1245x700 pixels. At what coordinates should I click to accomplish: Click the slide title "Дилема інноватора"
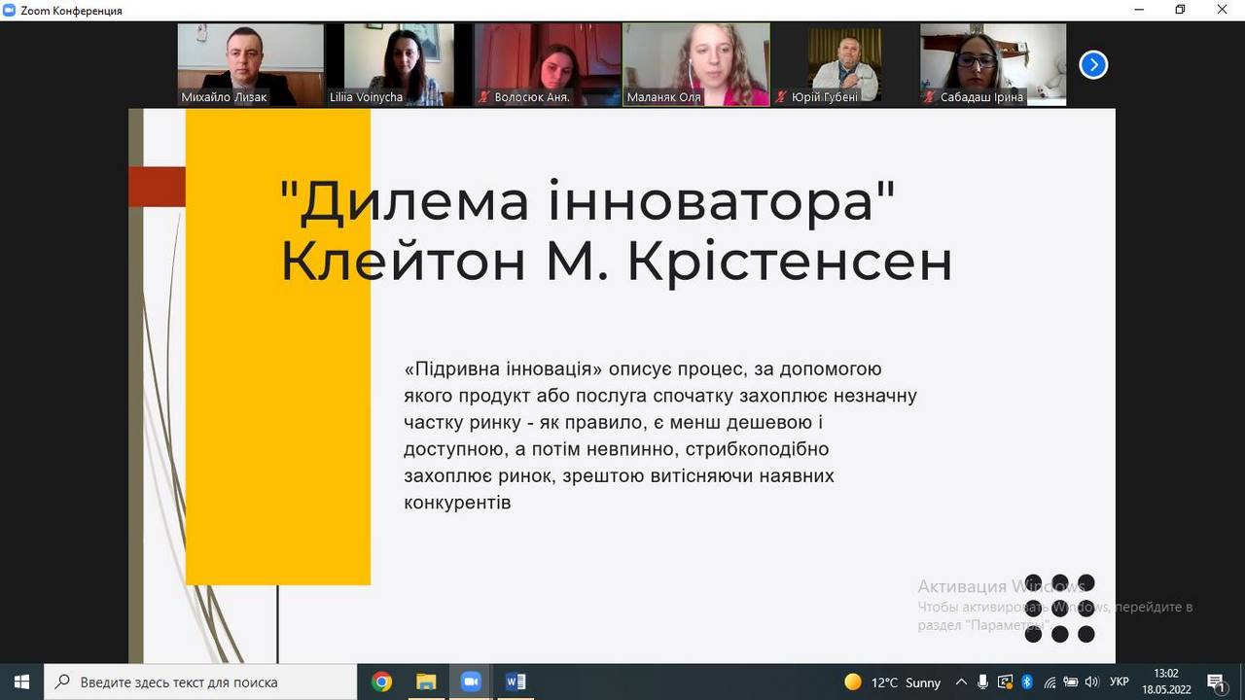tap(587, 201)
